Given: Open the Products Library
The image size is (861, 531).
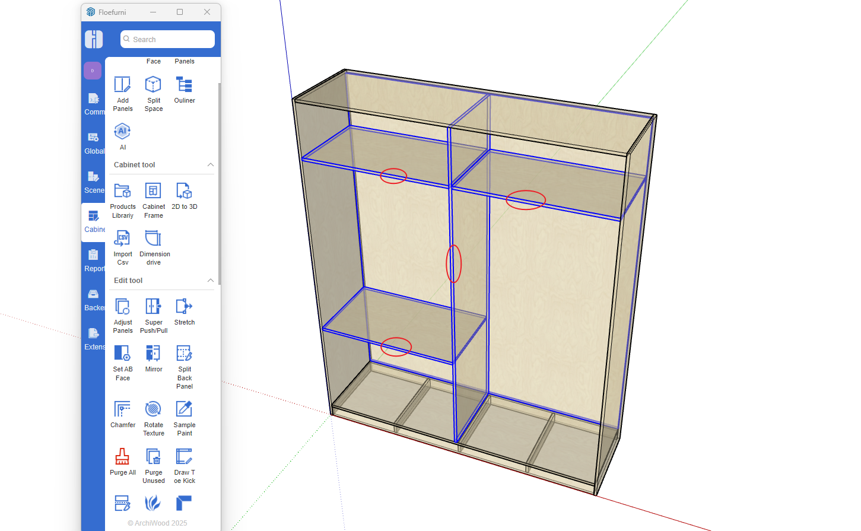Looking at the screenshot, I should tap(122, 200).
